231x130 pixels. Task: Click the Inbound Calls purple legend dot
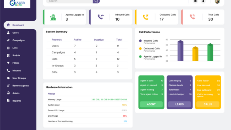pos(140,41)
